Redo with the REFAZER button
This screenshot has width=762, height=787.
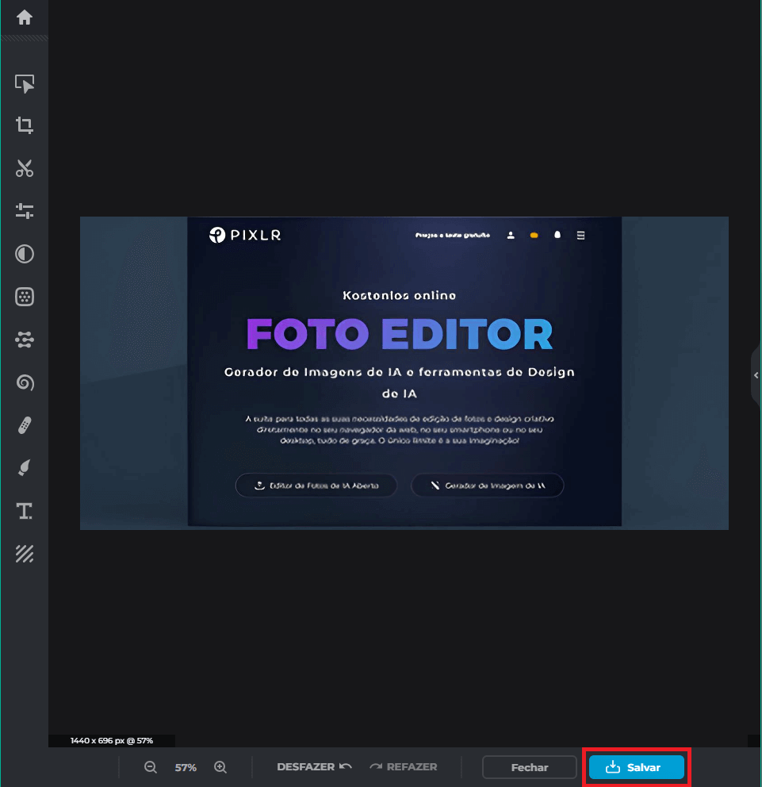pyautogui.click(x=404, y=767)
